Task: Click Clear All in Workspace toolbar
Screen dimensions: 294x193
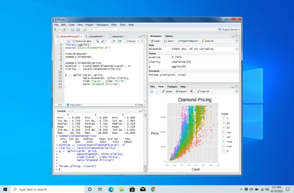Action: pos(207,41)
